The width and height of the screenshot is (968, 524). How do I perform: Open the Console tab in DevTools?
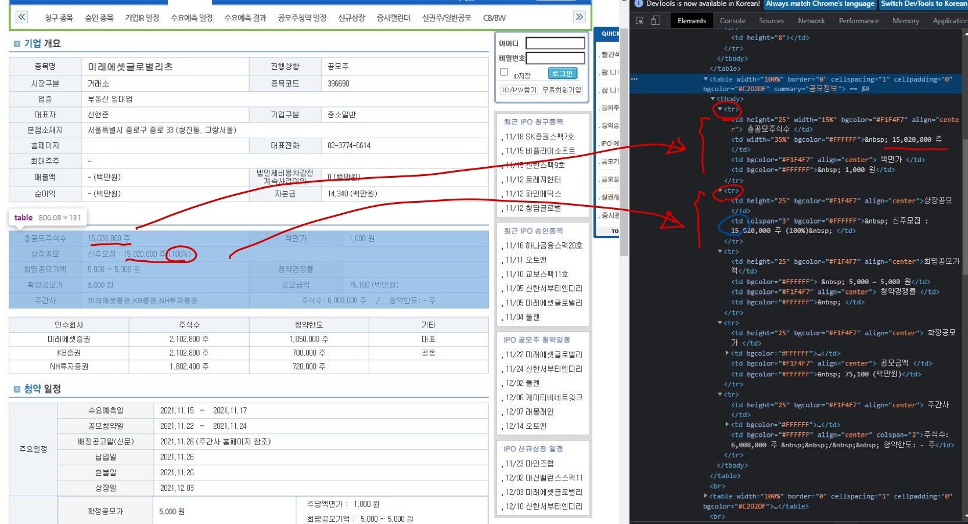732,21
